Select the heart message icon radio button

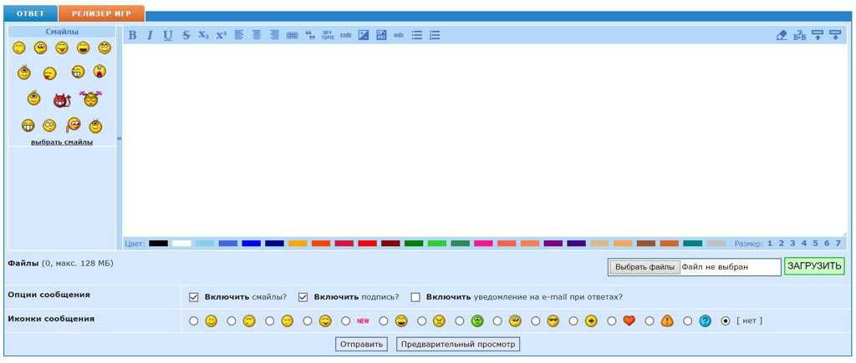tap(612, 321)
